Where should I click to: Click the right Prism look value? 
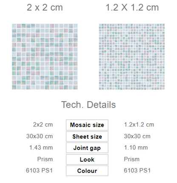coord(132,159)
